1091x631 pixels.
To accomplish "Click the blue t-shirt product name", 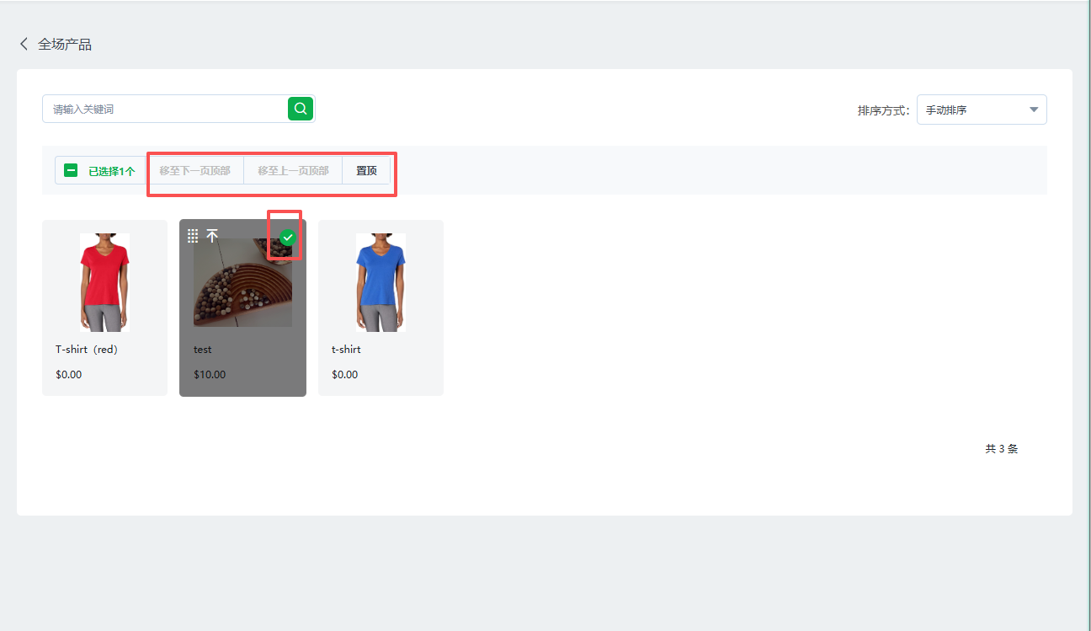I will coord(346,350).
